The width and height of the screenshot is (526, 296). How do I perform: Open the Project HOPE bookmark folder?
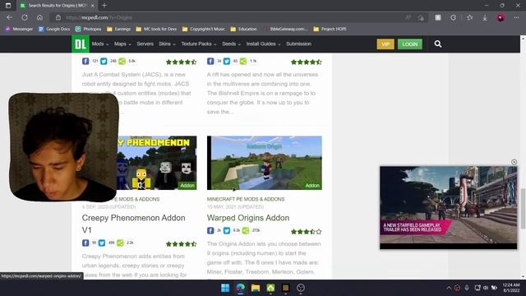coord(330,30)
